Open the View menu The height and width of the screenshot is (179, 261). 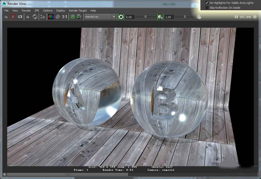coord(15,11)
